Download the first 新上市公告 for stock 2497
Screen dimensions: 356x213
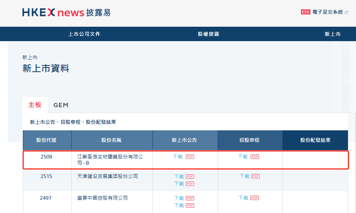point(179,198)
